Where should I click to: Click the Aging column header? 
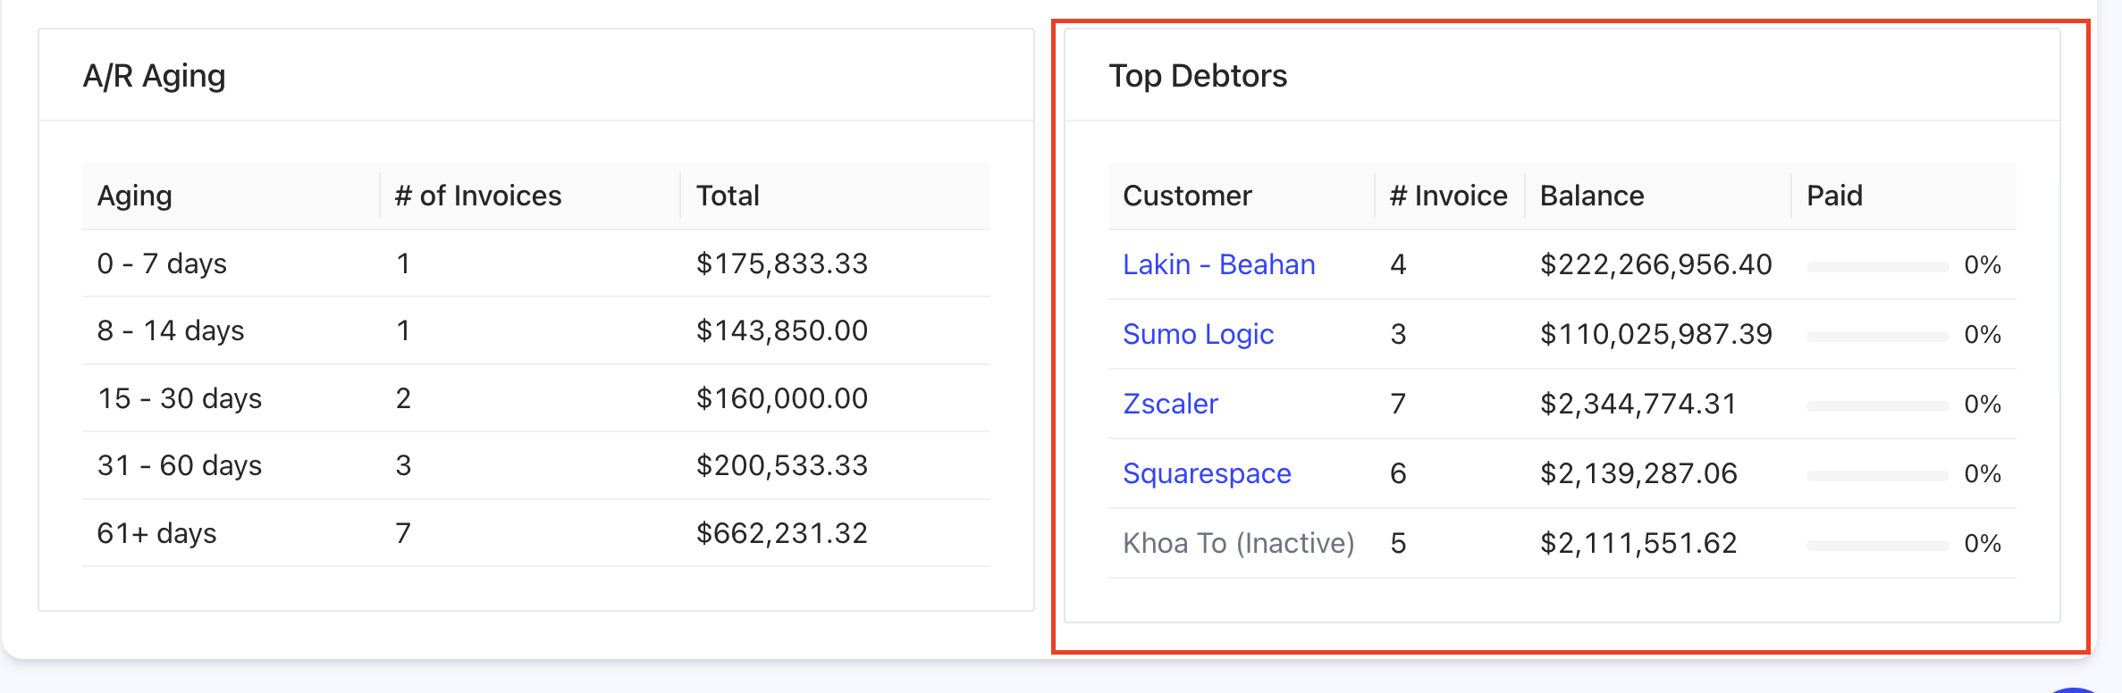point(135,196)
